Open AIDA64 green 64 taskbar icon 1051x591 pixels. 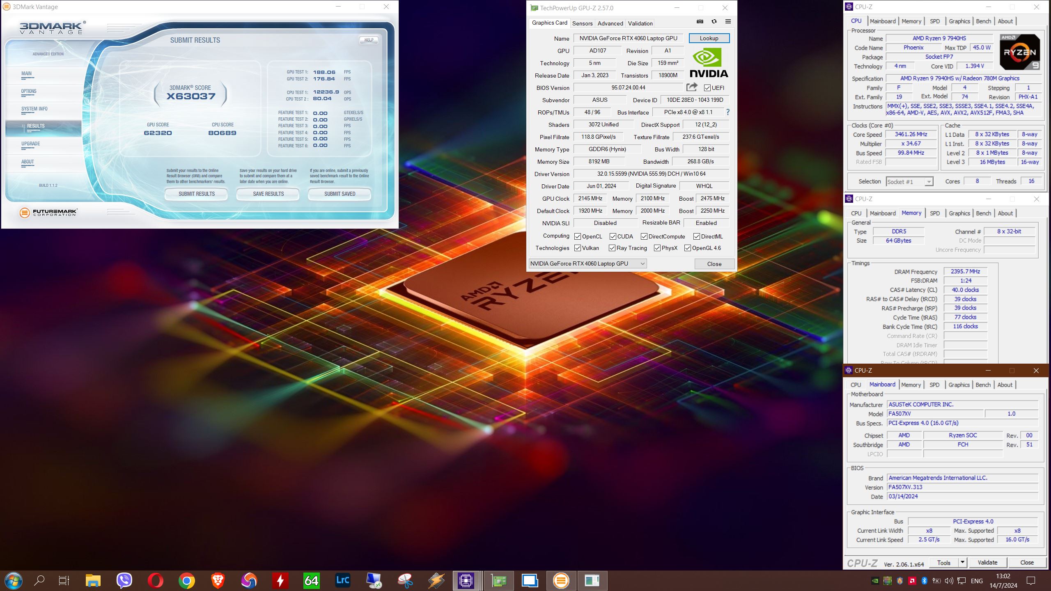311,580
